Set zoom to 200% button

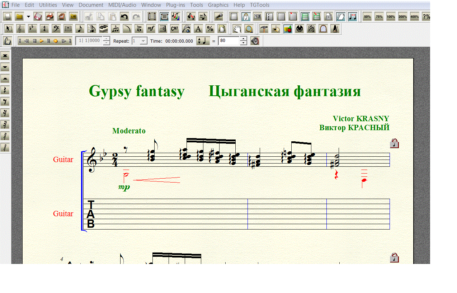tap(402, 16)
